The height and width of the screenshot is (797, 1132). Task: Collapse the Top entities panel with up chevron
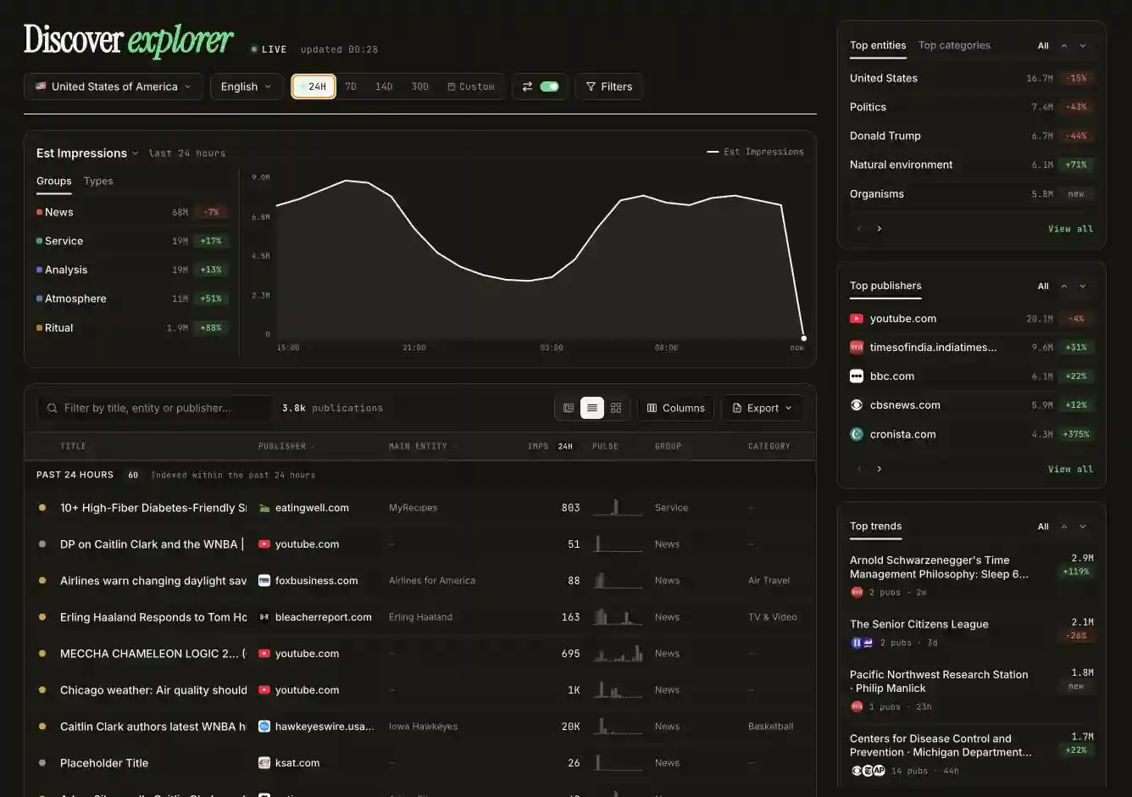[x=1064, y=46]
